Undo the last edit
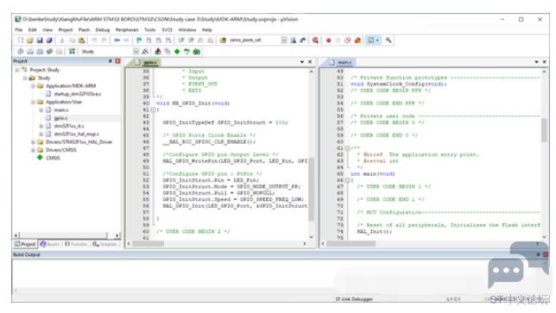Viewport: 556px width, 313px height. tap(94, 41)
